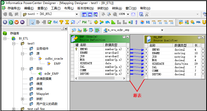Toggle the Overview window magnifier button
The width and height of the screenshot is (207, 111).
click(95, 14)
